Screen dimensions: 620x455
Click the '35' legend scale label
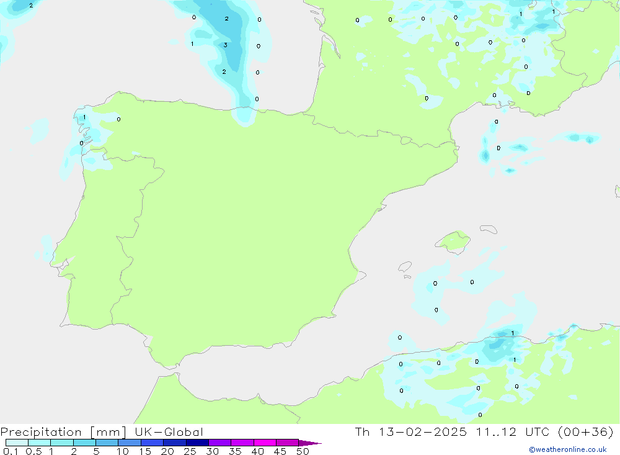(235, 451)
